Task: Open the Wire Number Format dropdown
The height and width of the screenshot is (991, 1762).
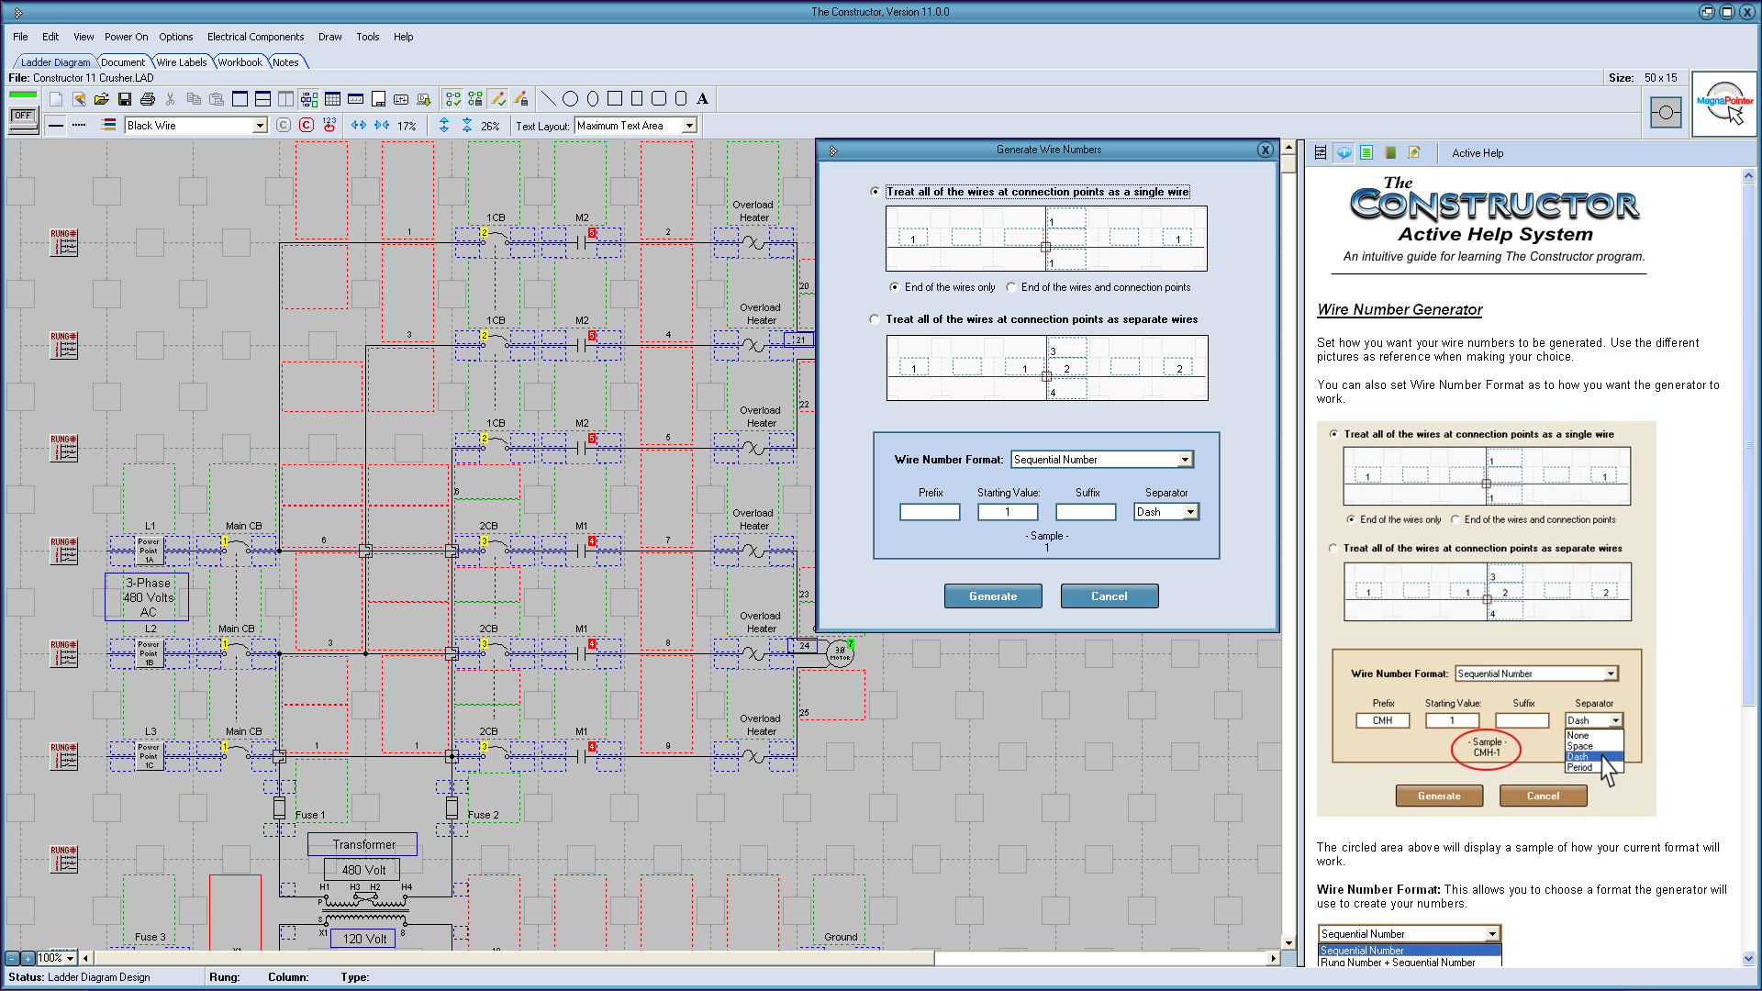Action: coord(1183,459)
